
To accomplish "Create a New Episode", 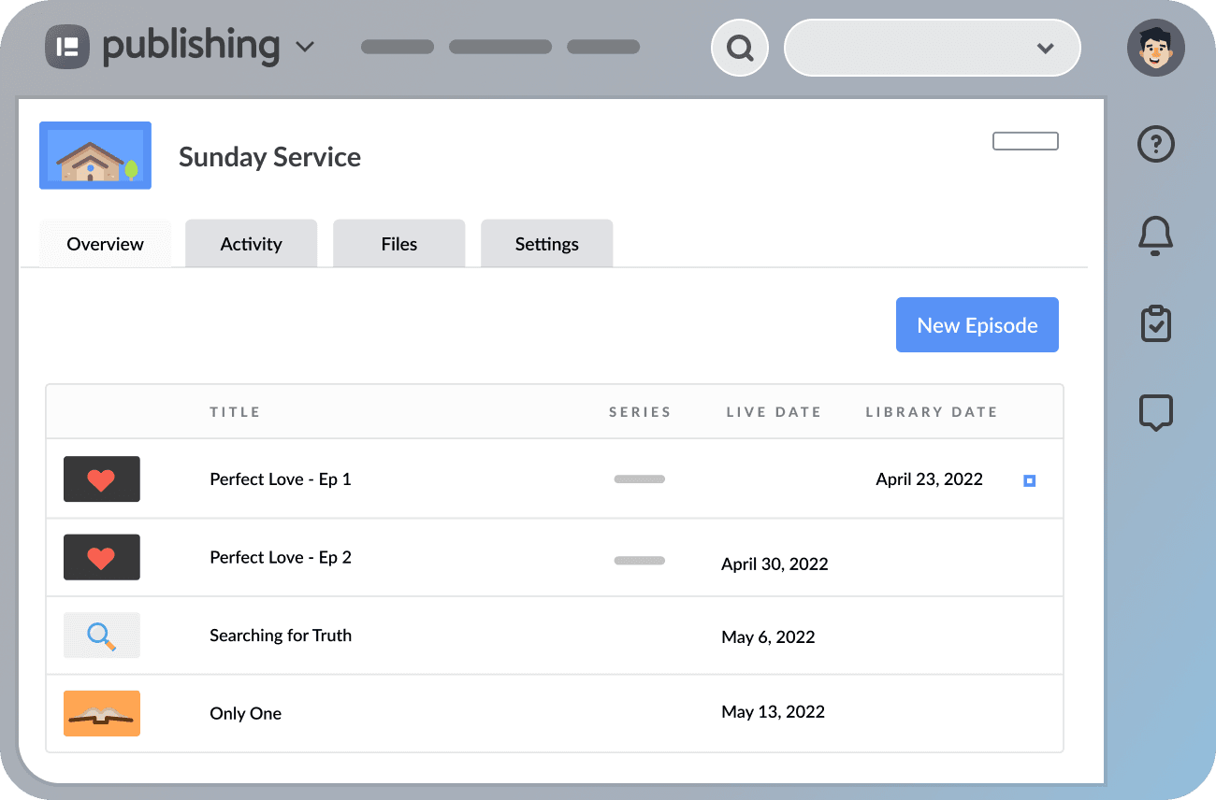I will coord(977,324).
